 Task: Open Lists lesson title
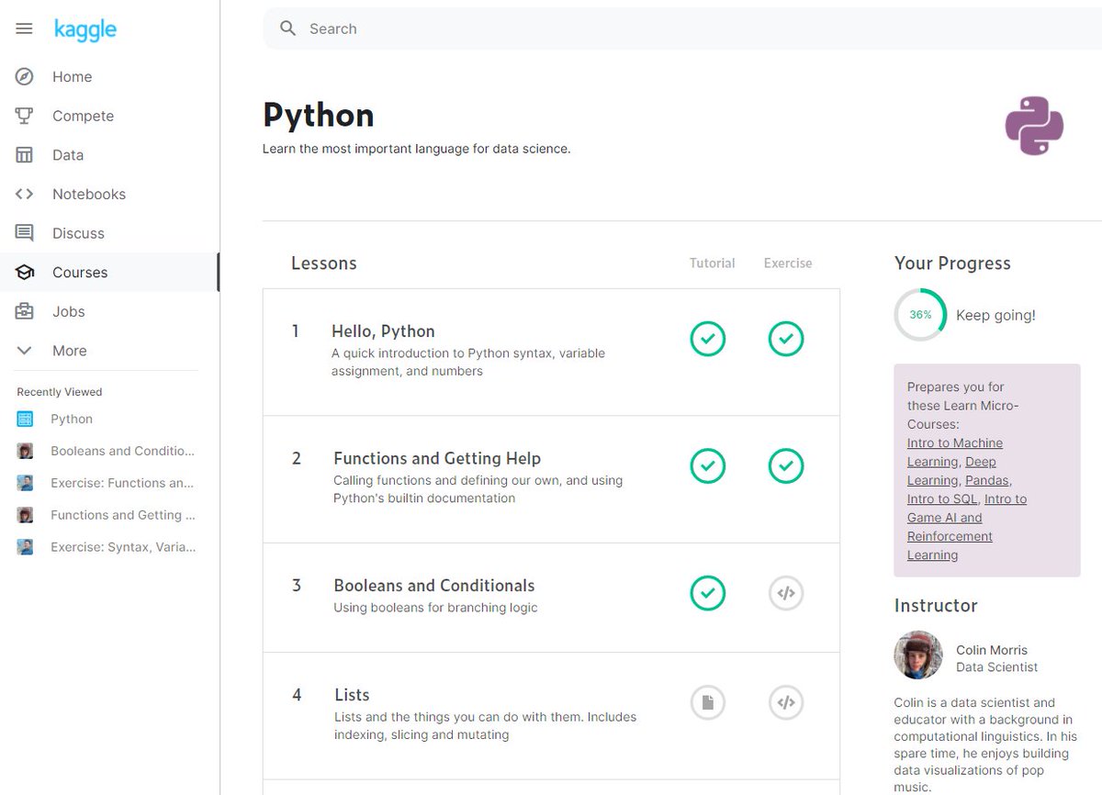pyautogui.click(x=352, y=695)
